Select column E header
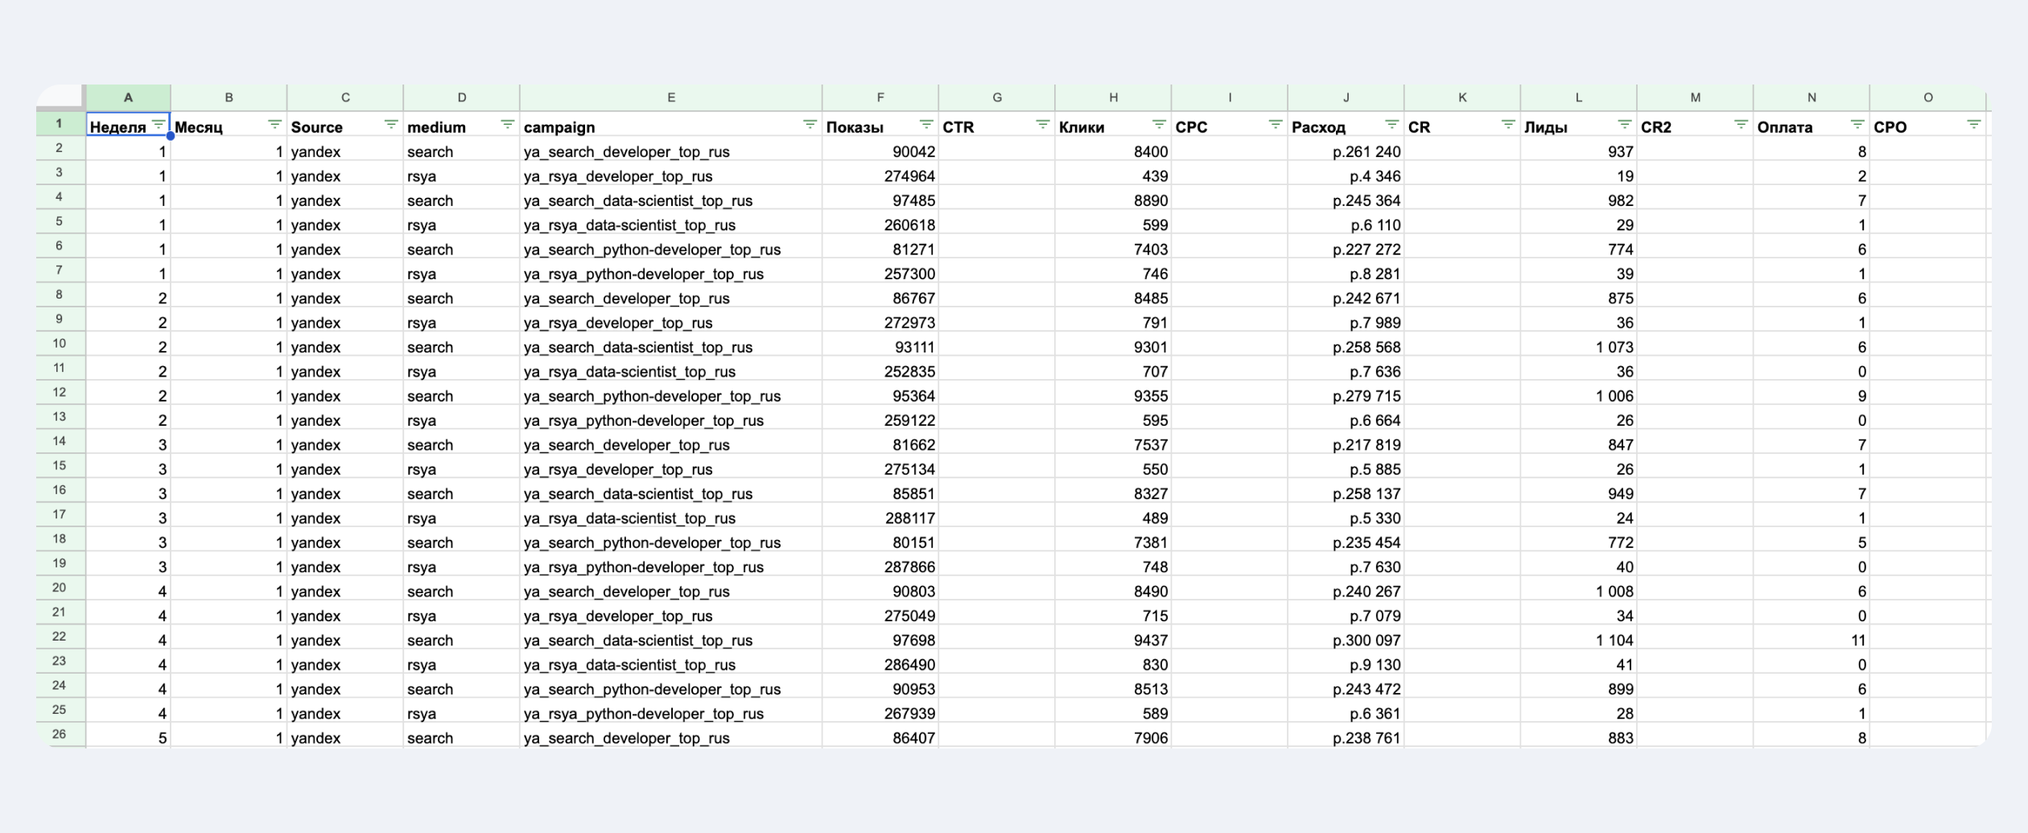This screenshot has height=833, width=2028. tap(671, 97)
